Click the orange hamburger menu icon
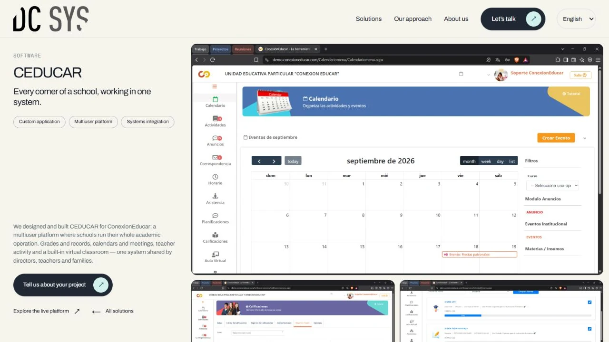The image size is (609, 342). click(215, 86)
